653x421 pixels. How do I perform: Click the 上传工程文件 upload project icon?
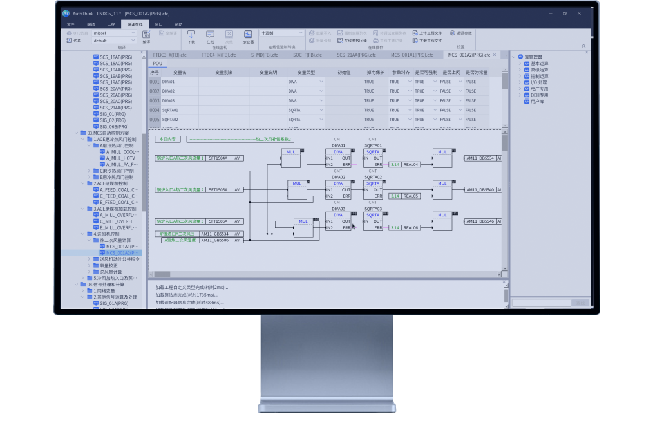[415, 33]
